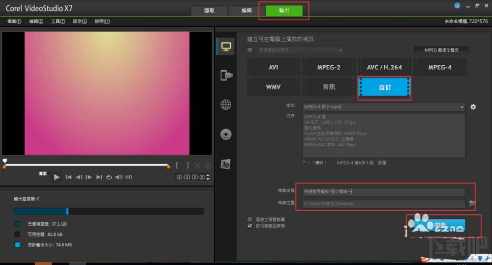Enable 僅建立預覽範圍 checkbox
The width and height of the screenshot is (492, 265).
[250, 219]
